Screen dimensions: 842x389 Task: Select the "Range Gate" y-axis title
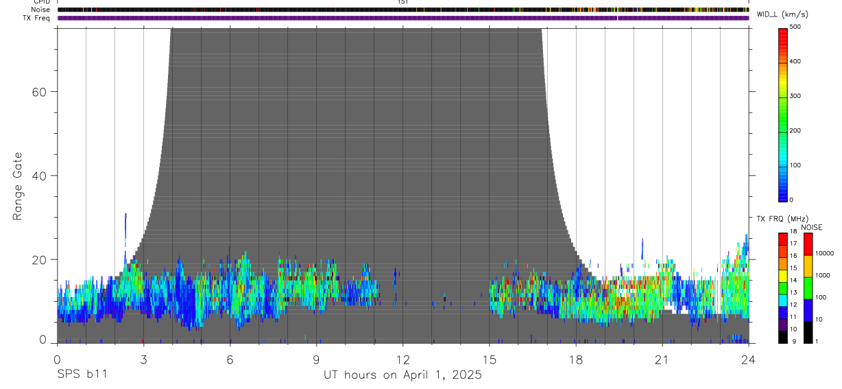[19, 187]
